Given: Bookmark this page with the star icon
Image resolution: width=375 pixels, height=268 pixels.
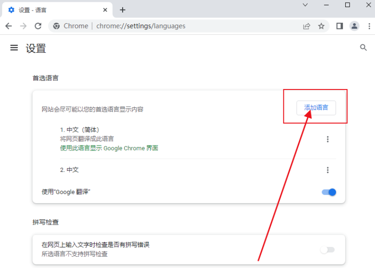Looking at the screenshot, I should coord(321,26).
